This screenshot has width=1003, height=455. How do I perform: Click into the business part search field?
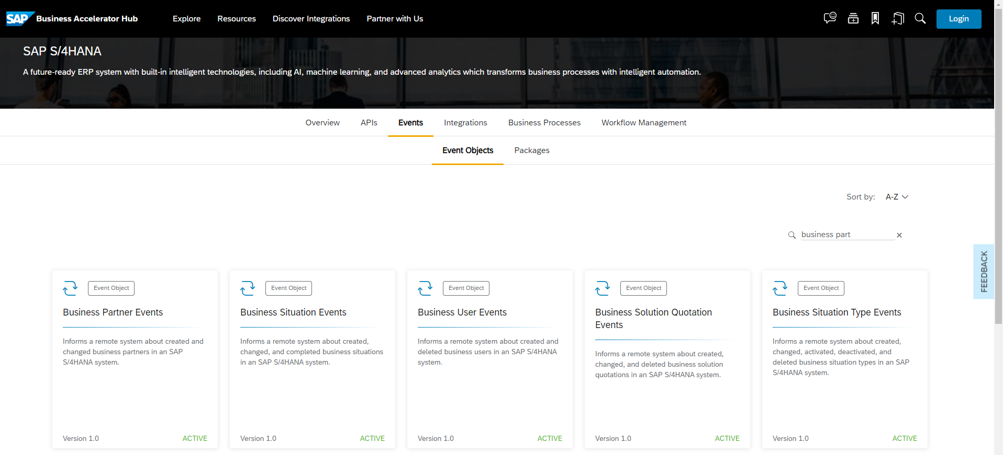[848, 235]
